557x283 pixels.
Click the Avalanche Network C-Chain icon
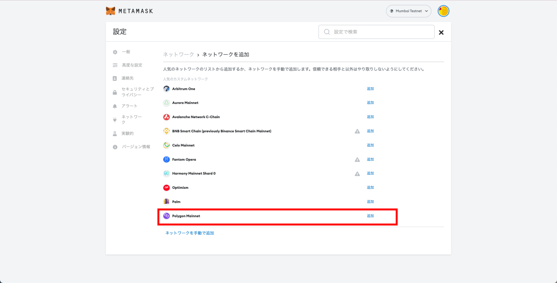click(166, 117)
